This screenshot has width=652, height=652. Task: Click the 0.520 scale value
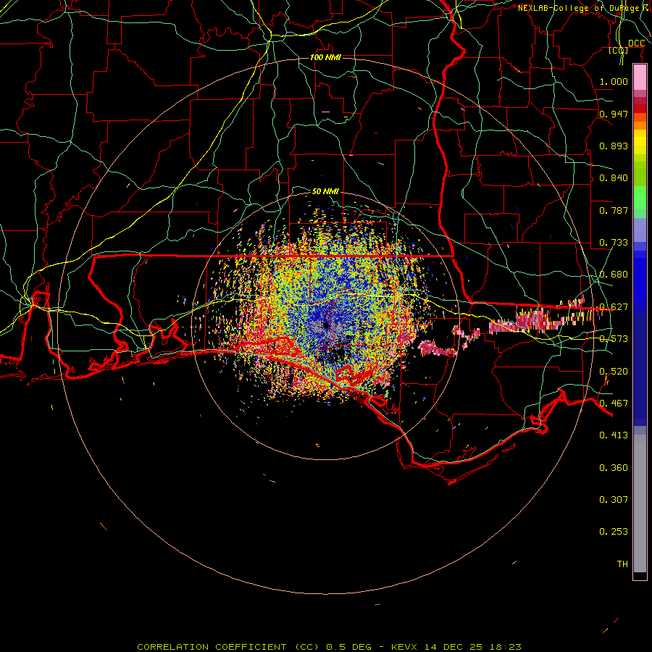click(614, 372)
